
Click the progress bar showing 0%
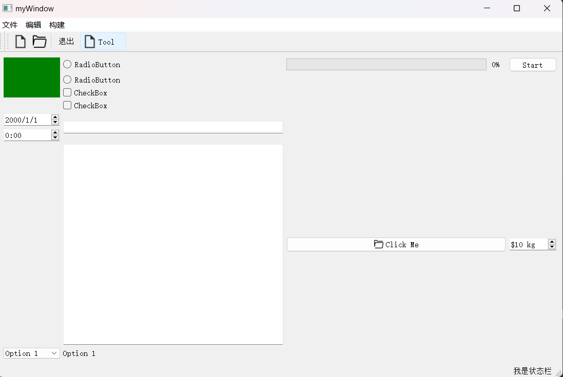[x=386, y=65]
